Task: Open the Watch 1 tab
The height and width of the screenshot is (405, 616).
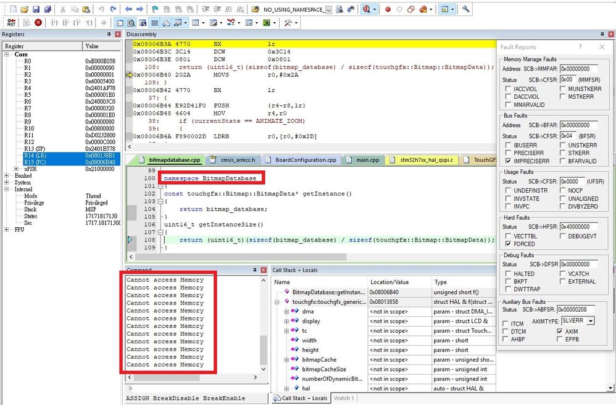Action: click(x=344, y=398)
